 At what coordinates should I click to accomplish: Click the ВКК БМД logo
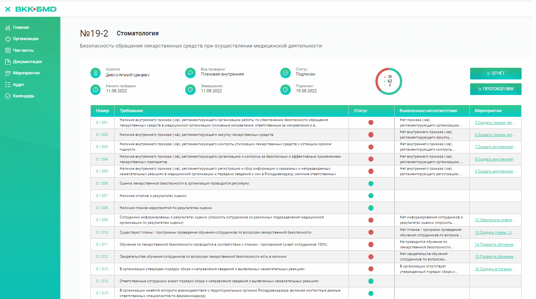click(x=36, y=9)
